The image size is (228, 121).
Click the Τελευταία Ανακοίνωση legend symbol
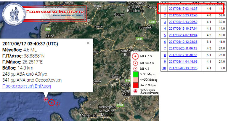[x=135, y=91]
